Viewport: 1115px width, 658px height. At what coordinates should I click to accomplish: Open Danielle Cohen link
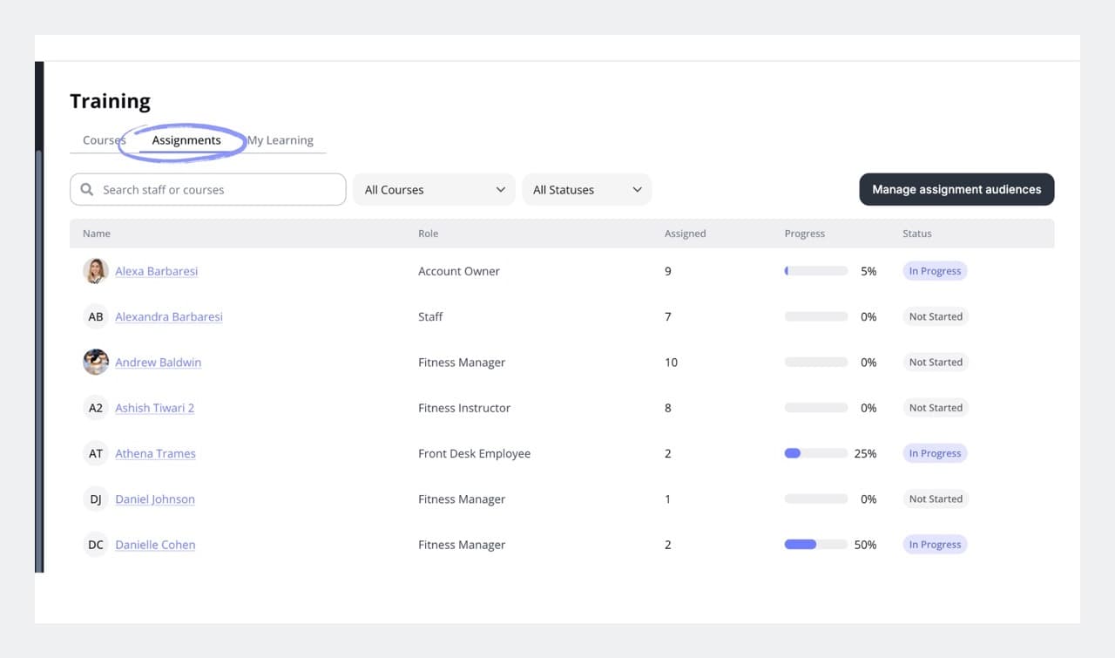pyautogui.click(x=155, y=545)
